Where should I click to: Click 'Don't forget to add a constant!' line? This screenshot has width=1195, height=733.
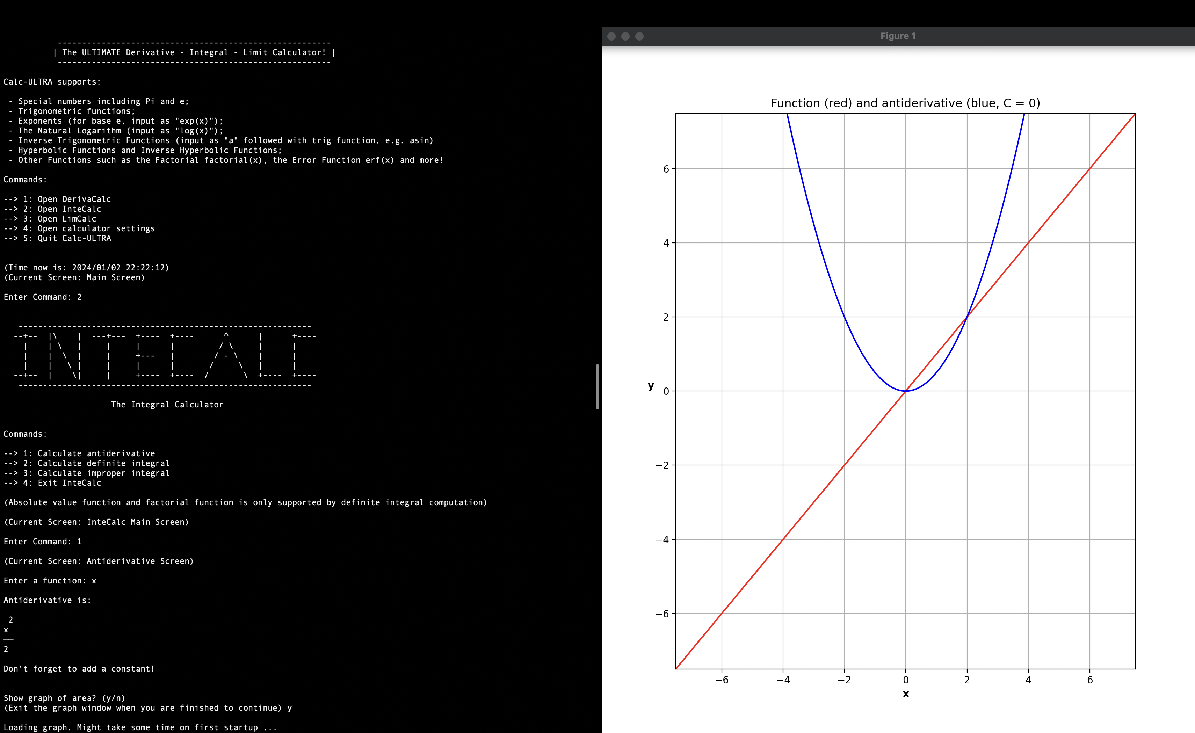click(79, 669)
